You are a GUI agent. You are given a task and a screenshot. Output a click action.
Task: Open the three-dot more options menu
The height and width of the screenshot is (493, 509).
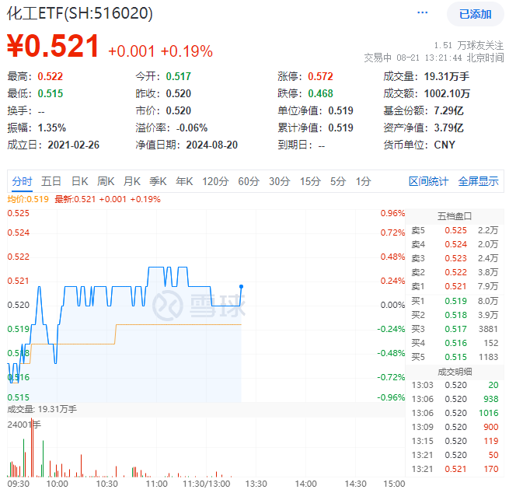pos(422,12)
